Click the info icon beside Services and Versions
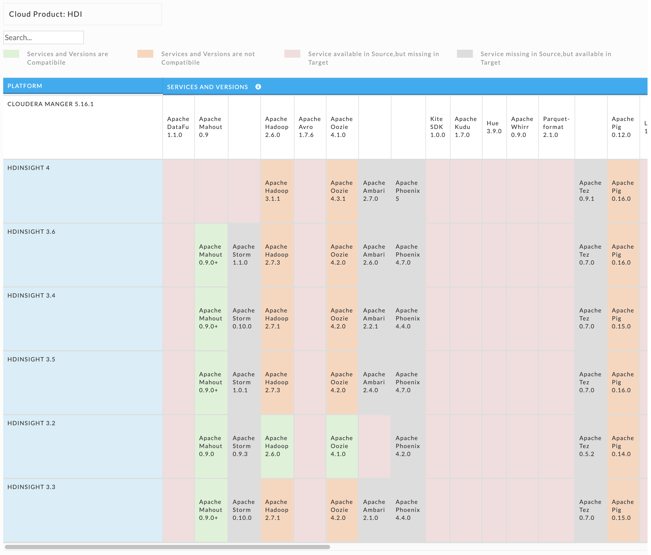Viewport: 651px width, 555px height. [258, 87]
